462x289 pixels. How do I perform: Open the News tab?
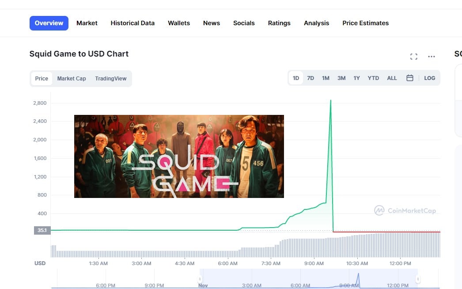[x=212, y=23]
